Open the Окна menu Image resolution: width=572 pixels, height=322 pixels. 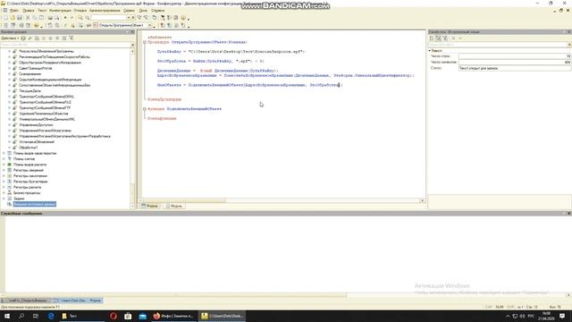[x=143, y=11]
